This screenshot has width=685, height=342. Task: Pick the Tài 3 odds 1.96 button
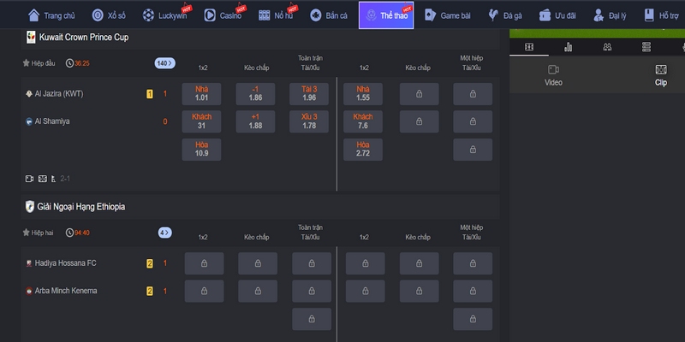309,94
